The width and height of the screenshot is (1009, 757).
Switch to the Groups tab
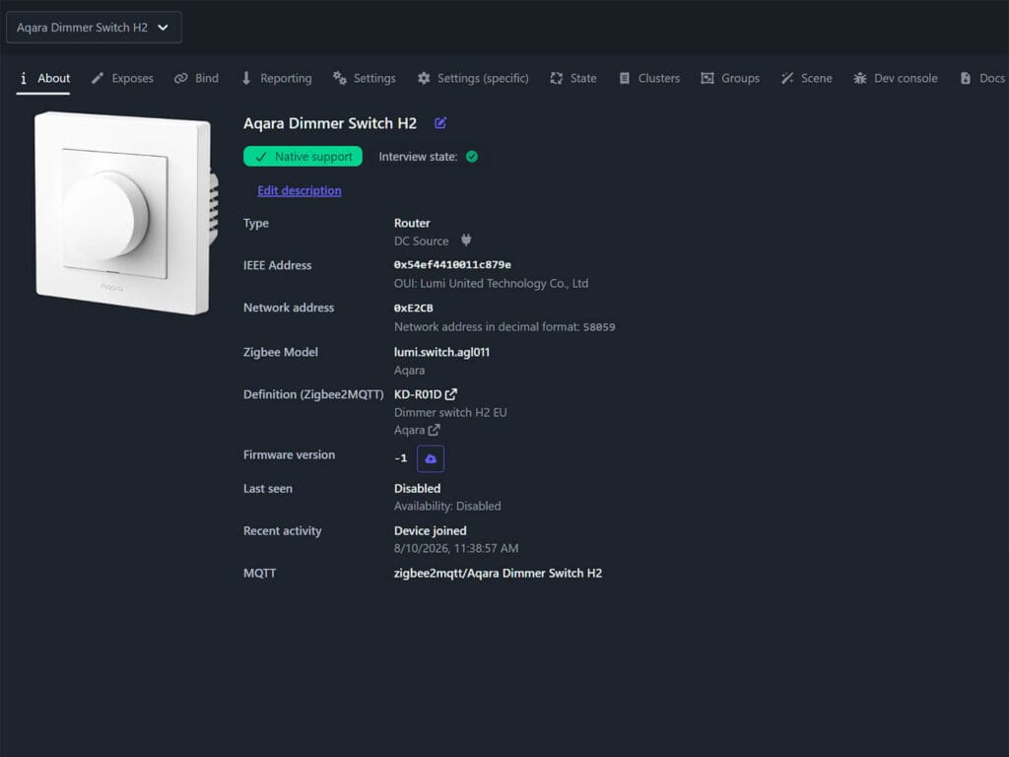[x=730, y=79]
